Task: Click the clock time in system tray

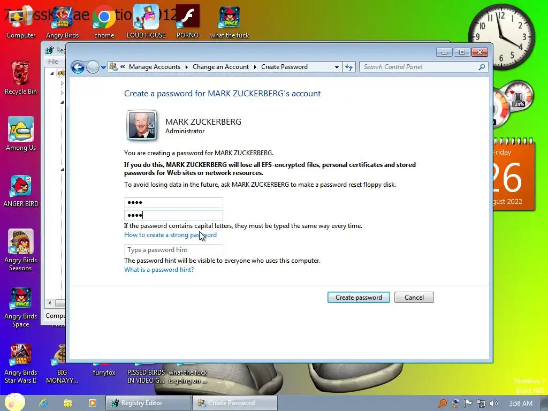Action: 521,404
